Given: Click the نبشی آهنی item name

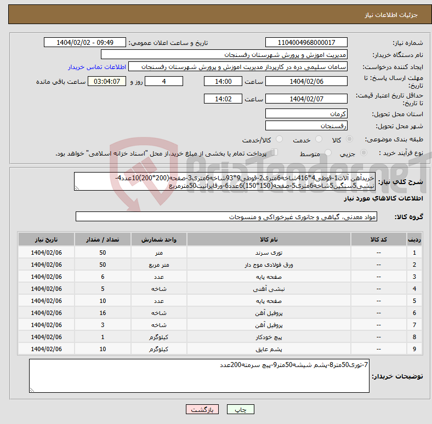Looking at the screenshot, I should coord(269,289).
